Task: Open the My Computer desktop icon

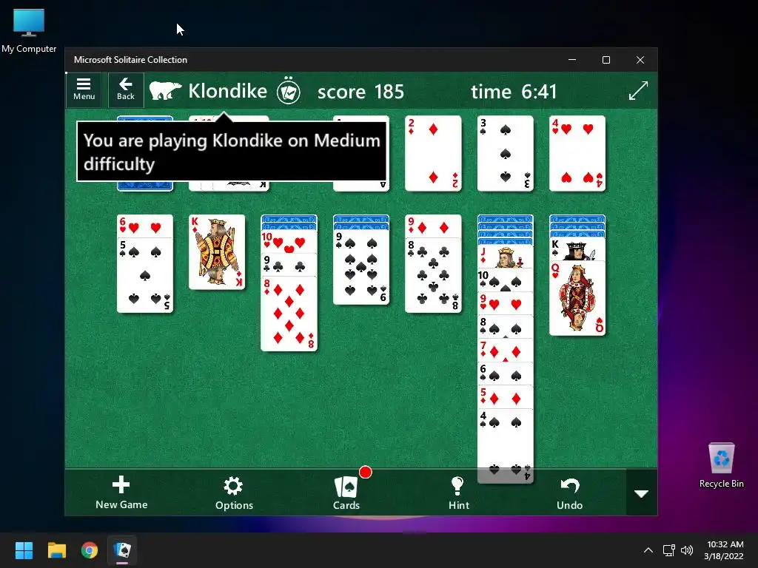Action: pos(29,31)
